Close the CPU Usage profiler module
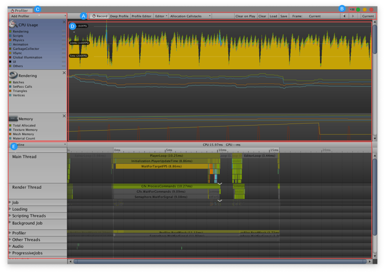Image resolution: width=385 pixels, height=273 pixels. click(x=64, y=23)
